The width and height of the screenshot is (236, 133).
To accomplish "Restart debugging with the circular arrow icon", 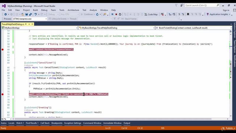I will pyautogui.click(x=120, y=14).
